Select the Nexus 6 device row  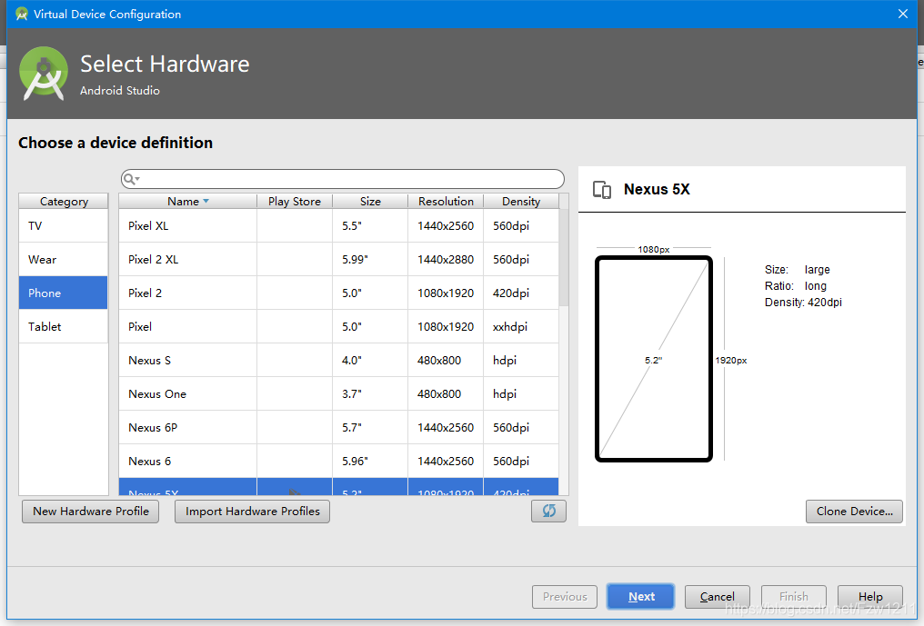click(x=339, y=462)
